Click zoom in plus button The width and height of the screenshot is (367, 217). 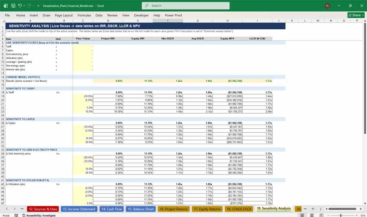point(356,216)
